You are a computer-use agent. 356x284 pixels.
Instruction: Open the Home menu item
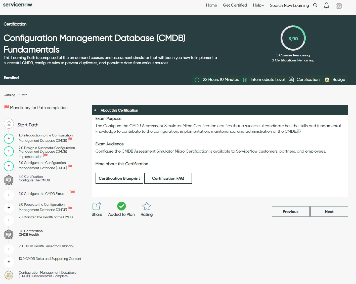(x=211, y=5)
